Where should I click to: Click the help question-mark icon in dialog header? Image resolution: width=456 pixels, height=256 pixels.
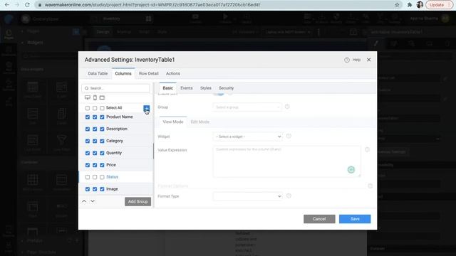click(x=347, y=60)
